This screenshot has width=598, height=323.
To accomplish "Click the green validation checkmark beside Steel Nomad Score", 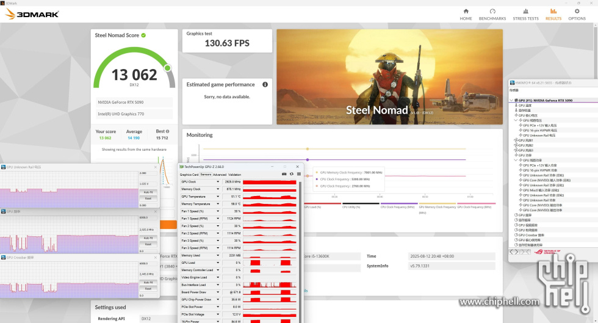I will pos(143,35).
